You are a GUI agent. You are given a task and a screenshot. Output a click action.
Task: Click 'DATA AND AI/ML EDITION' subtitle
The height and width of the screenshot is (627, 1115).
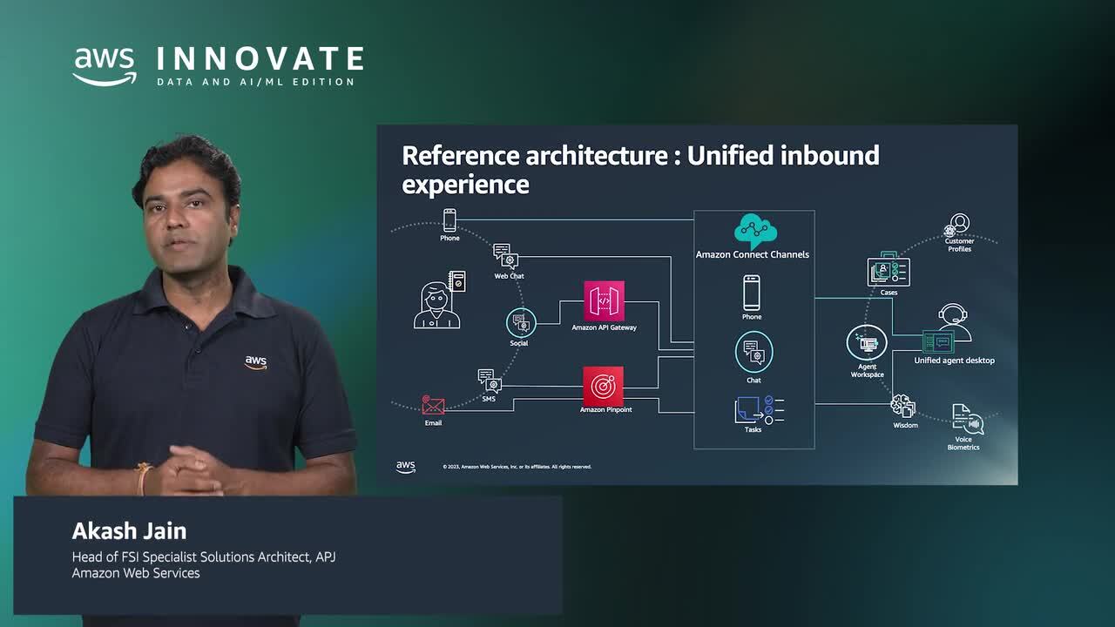256,82
